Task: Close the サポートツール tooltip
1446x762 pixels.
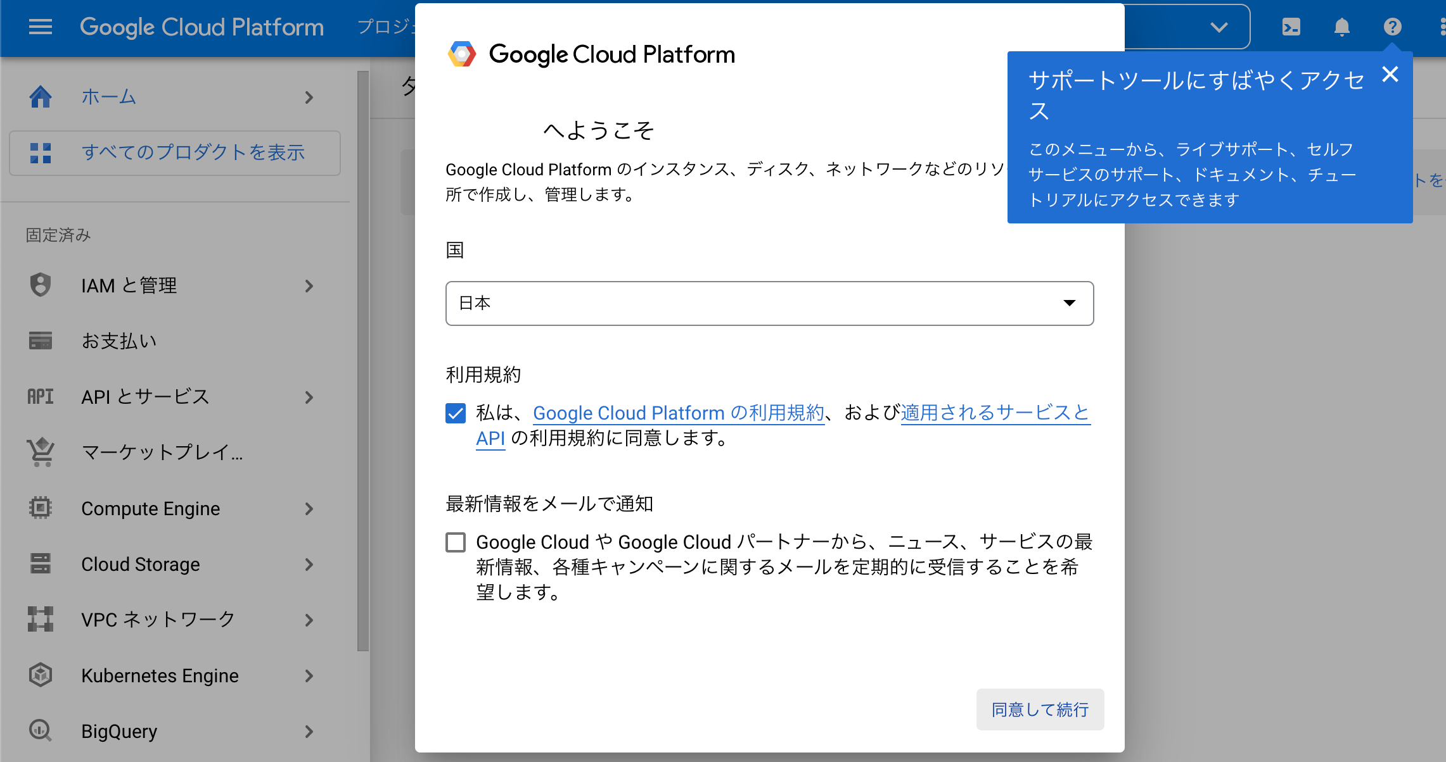Action: click(x=1390, y=75)
